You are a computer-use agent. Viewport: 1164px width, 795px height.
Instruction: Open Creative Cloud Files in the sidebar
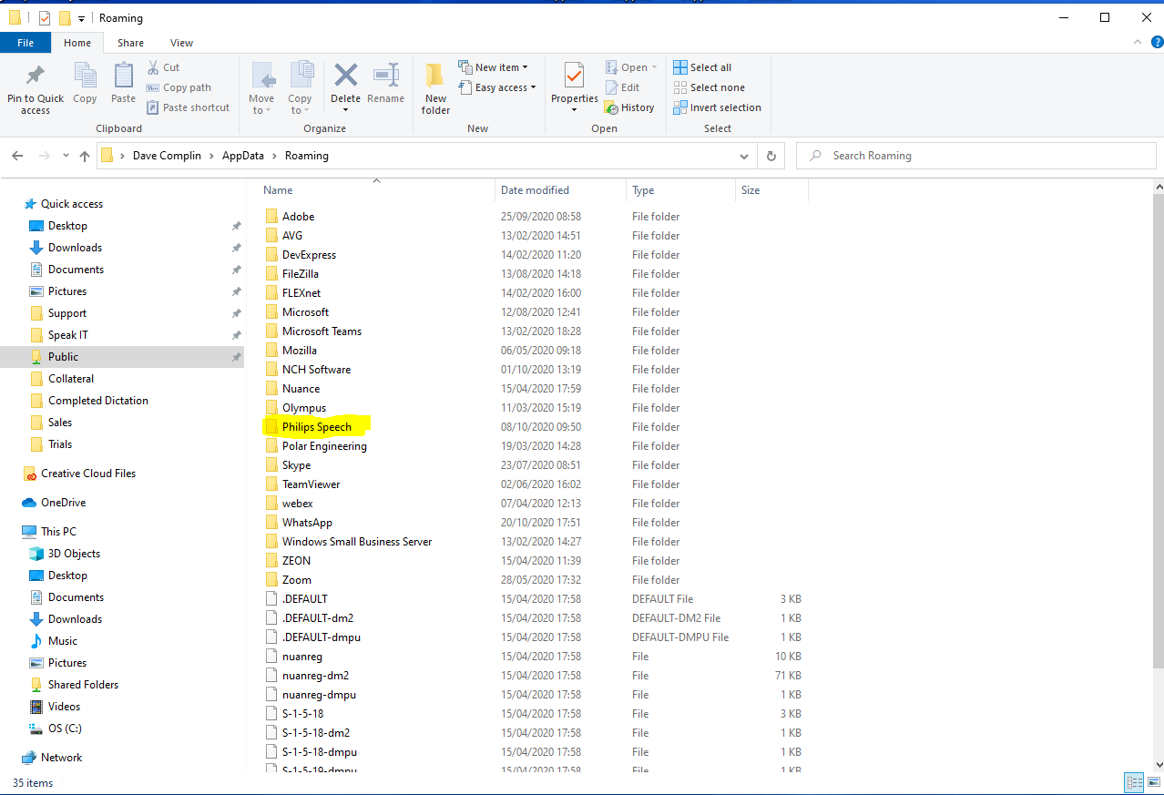click(79, 474)
